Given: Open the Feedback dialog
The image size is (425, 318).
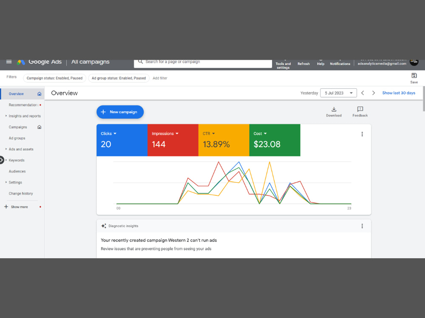Looking at the screenshot, I should (360, 112).
